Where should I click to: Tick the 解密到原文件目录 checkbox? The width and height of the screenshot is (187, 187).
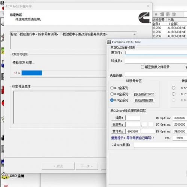[x=142, y=67]
